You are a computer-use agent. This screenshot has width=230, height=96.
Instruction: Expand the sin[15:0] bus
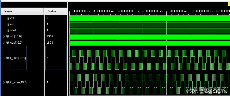click(x=4, y=36)
